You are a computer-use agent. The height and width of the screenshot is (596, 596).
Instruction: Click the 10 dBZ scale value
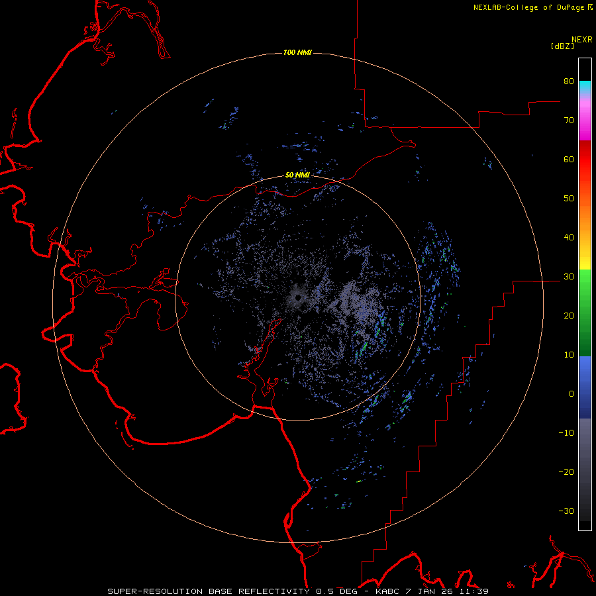[569, 355]
